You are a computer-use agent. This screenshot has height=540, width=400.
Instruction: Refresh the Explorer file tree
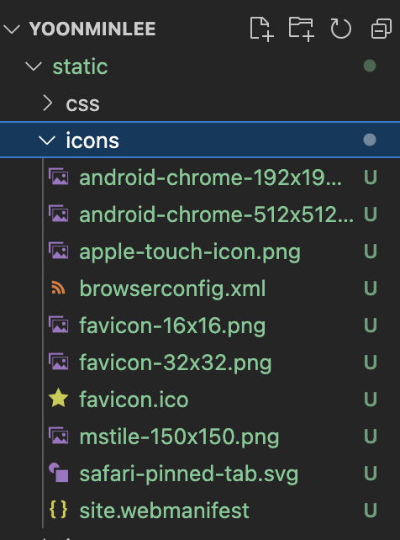340,29
